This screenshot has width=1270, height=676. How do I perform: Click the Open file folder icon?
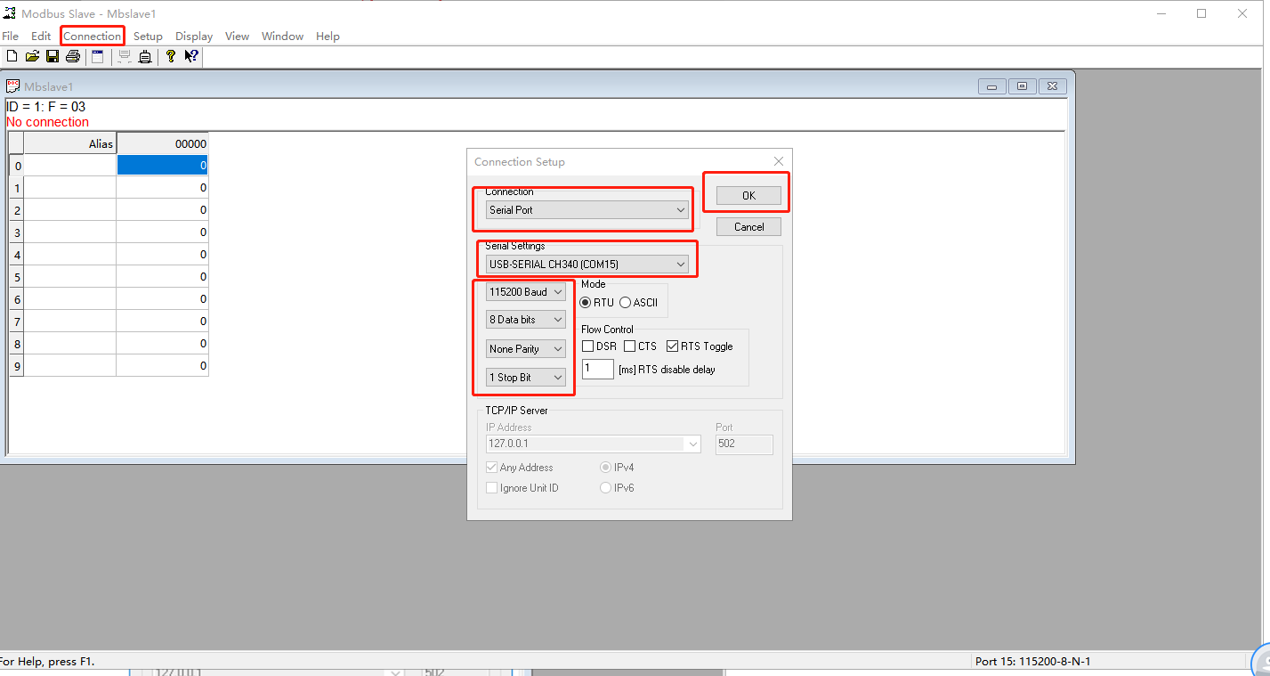click(x=32, y=57)
